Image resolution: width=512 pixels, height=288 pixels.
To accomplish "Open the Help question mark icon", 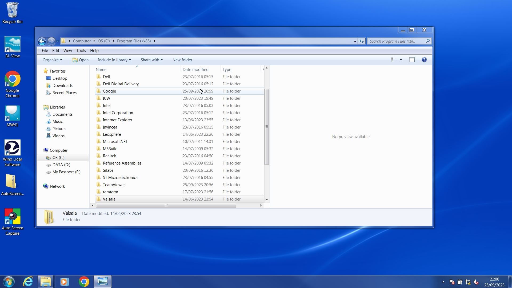I will (x=424, y=60).
